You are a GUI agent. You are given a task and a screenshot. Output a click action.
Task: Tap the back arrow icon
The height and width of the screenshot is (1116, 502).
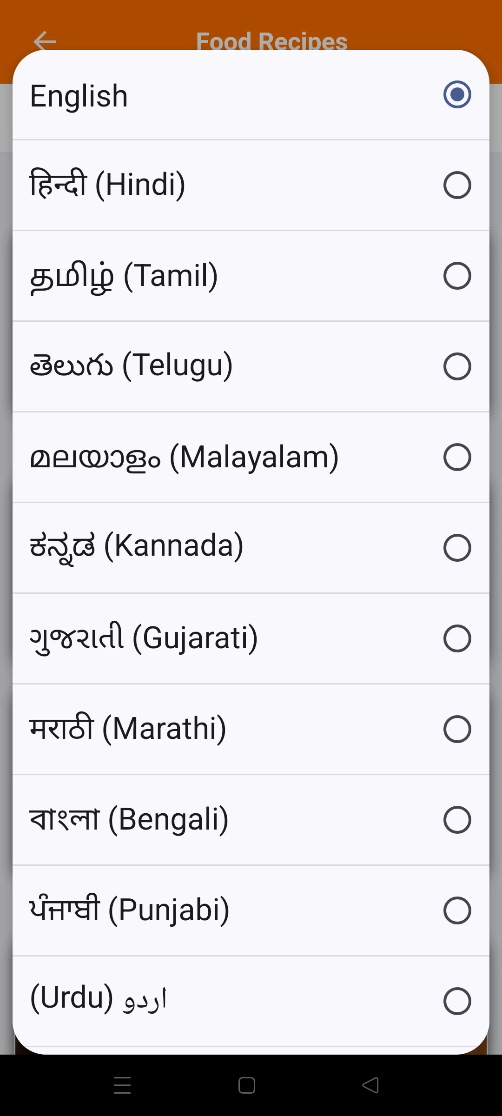(x=45, y=41)
